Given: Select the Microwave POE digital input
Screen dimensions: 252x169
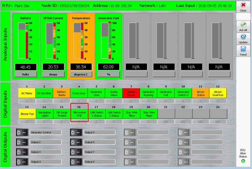Looking at the screenshot, I should [79, 114].
